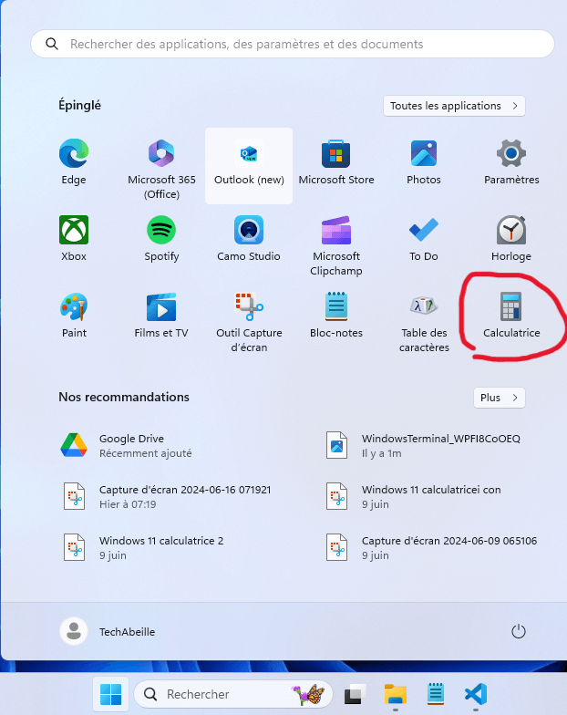Screen dimensions: 567x715
Task: Click the power button icon
Action: tap(518, 631)
